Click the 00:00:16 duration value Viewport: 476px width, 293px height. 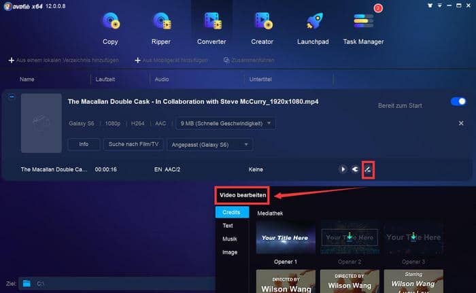click(105, 169)
